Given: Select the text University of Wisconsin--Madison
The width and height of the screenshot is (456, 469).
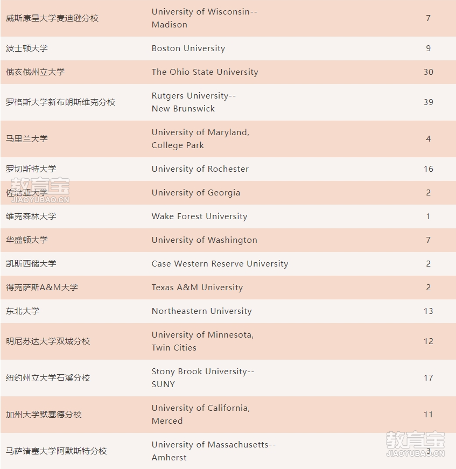Looking at the screenshot, I should click(204, 18).
